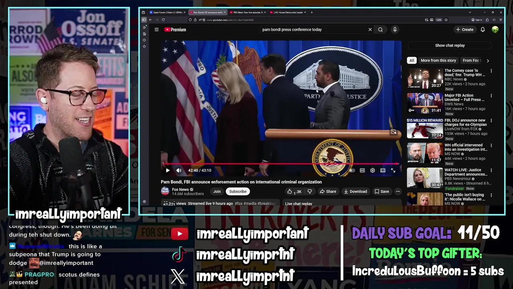Viewport: 513px width, 289px height.
Task: Open the Fox News channel avatar
Action: point(165,191)
